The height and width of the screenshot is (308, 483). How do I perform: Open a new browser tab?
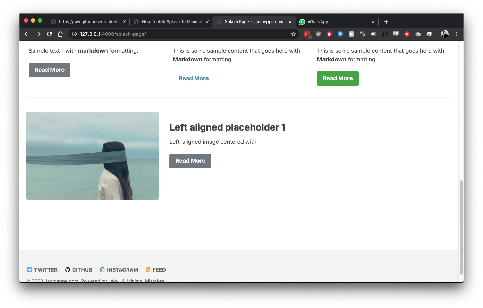[386, 22]
